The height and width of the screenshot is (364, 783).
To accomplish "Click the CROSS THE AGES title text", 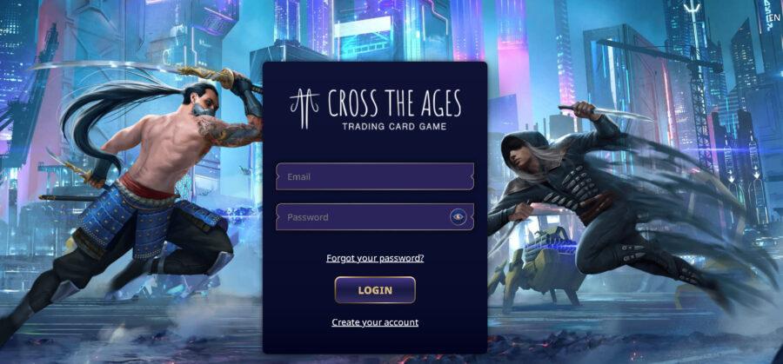I will tap(394, 103).
